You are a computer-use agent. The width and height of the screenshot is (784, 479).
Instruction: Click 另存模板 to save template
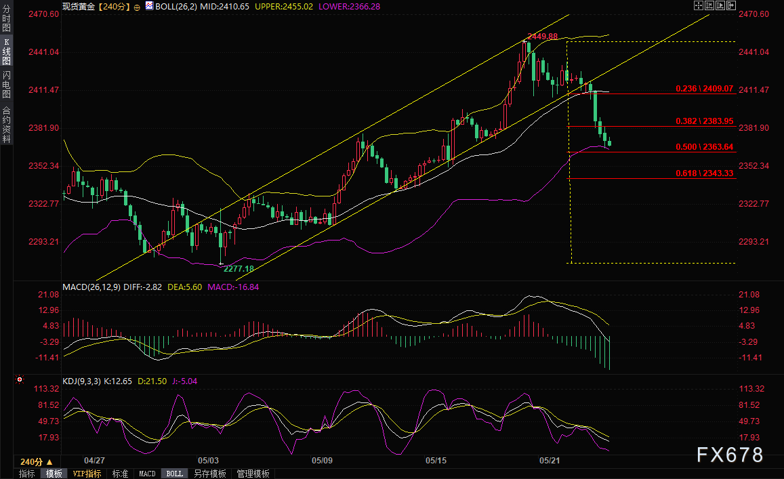coord(209,474)
